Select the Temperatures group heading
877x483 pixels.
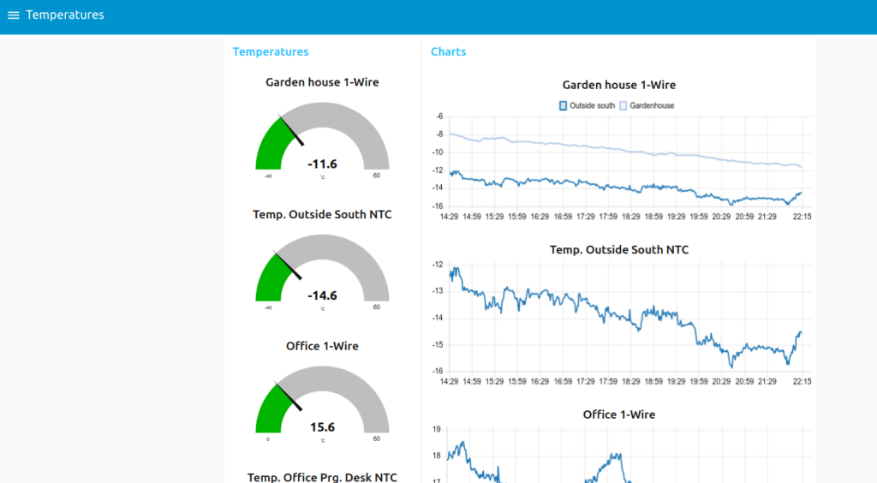coord(271,51)
